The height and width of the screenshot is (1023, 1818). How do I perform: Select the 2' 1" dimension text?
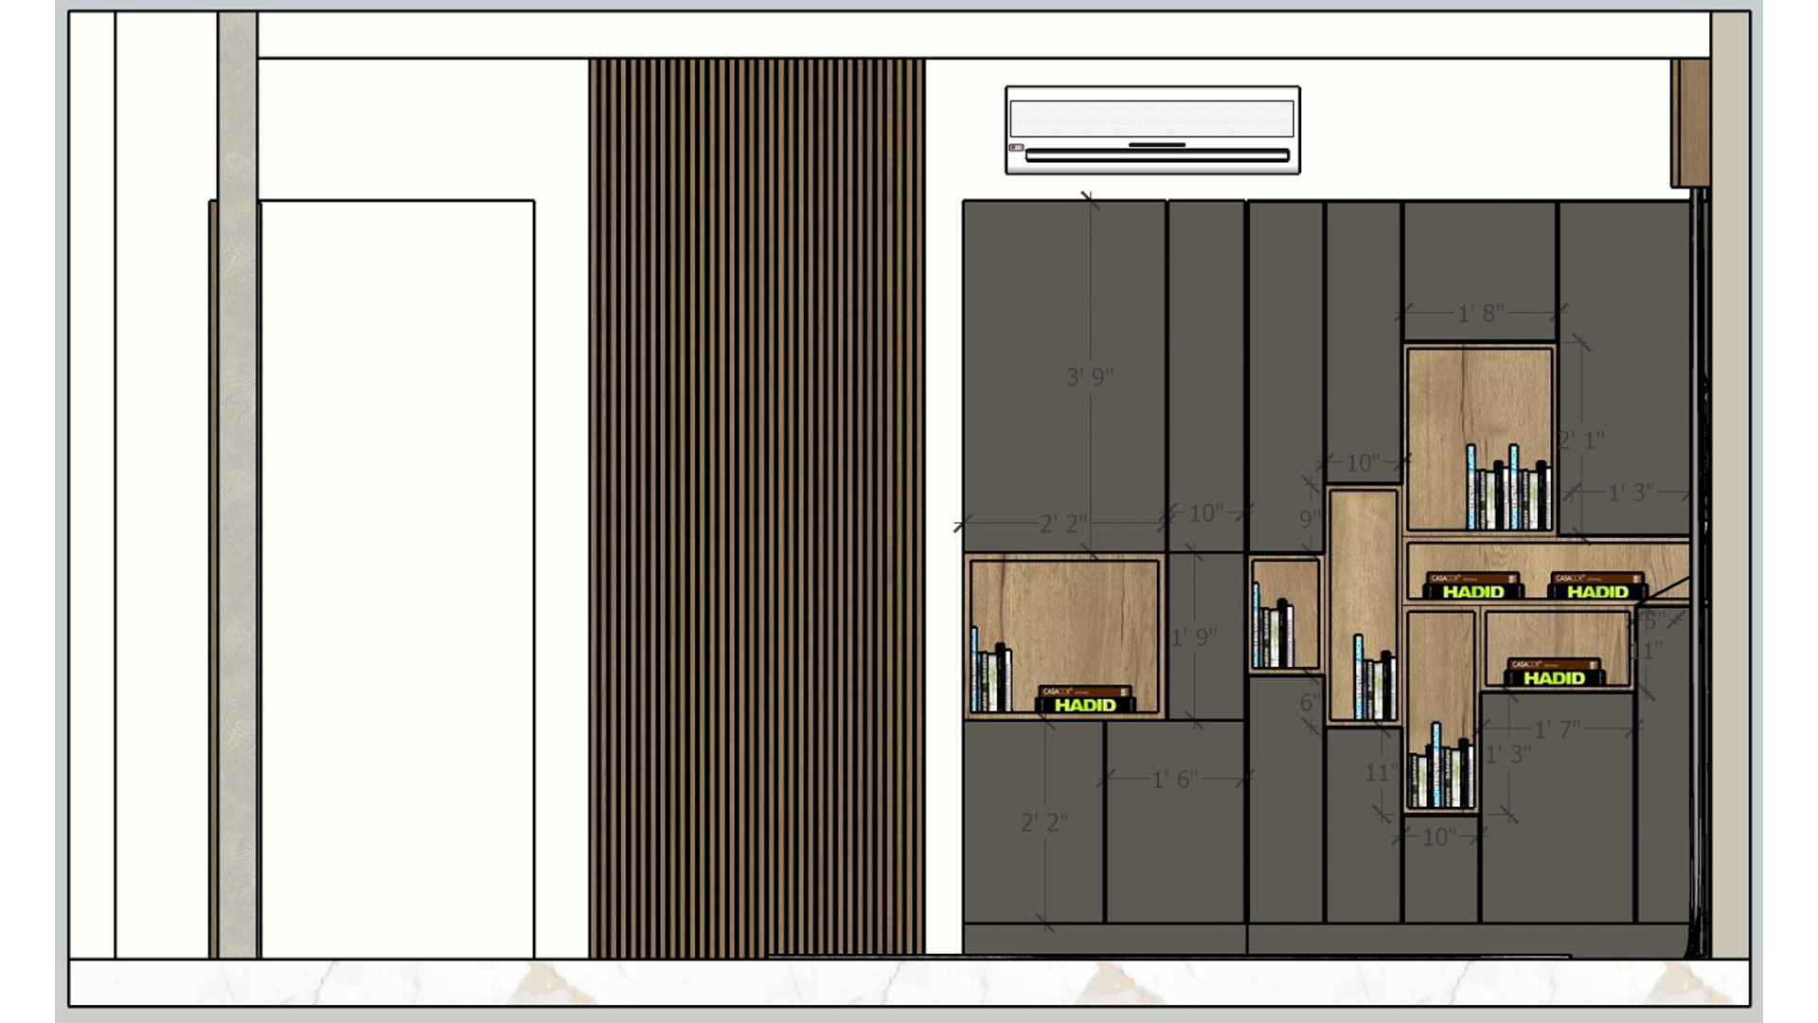(x=1580, y=440)
